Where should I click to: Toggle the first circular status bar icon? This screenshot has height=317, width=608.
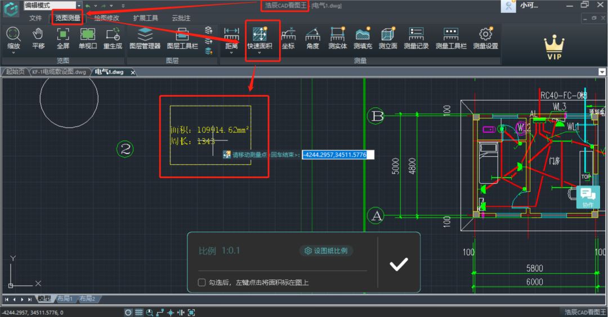tap(128, 313)
